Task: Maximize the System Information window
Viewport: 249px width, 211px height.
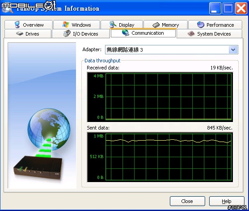Action: [228, 8]
